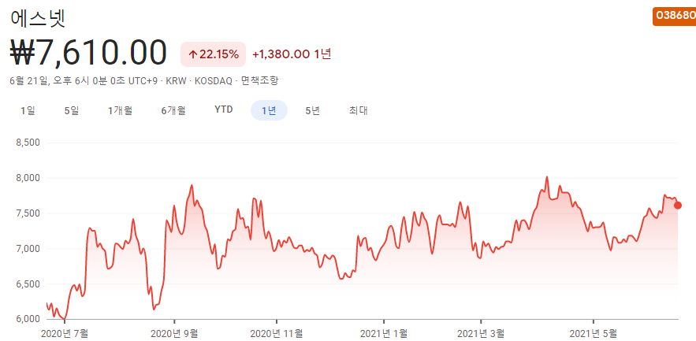Click the 2020년 9월 axis label
Image resolution: width=696 pixels, height=341 pixels.
tap(174, 332)
